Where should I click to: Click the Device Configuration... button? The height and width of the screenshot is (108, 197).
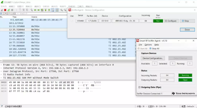pos(153,58)
